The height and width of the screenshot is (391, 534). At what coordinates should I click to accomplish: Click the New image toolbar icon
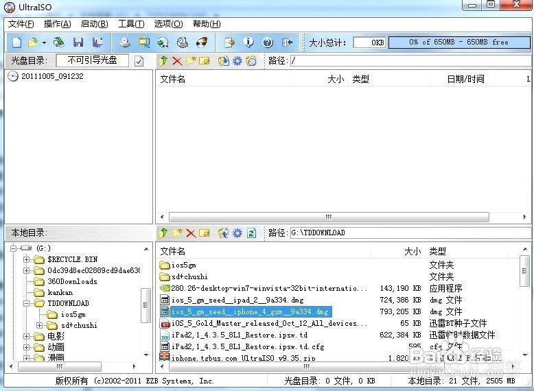coord(16,43)
